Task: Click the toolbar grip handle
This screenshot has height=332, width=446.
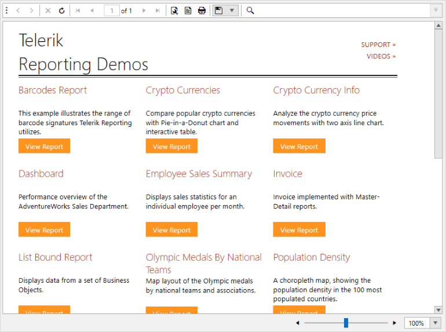Action: [x=6, y=10]
